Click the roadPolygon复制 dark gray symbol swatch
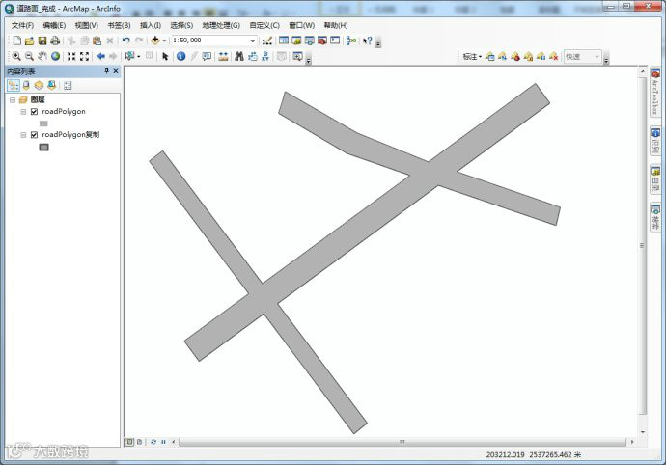666x465 pixels. 43,147
